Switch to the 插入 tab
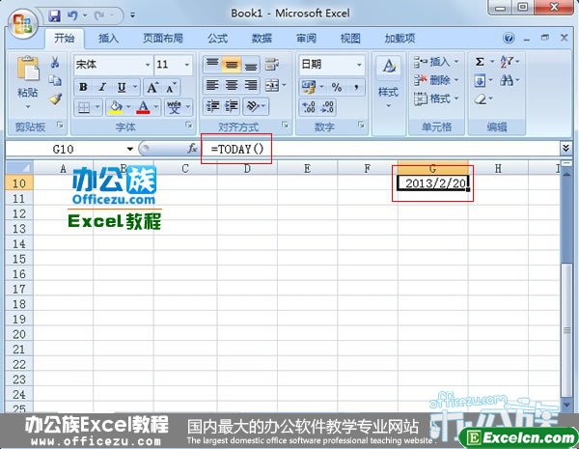Screen dimensions: 579x449 click(108, 39)
